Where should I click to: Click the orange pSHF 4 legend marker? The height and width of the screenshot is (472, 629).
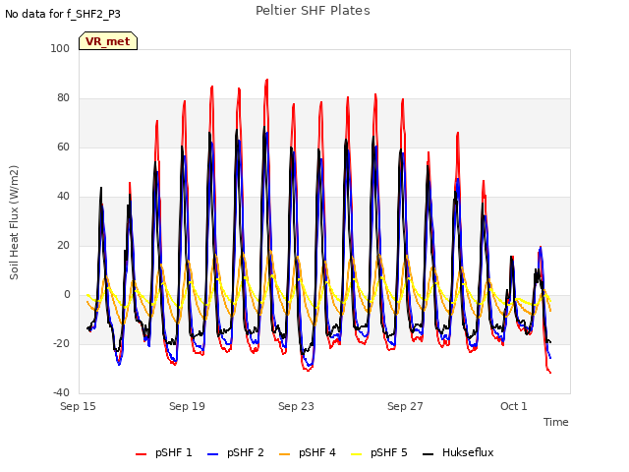[x=284, y=454]
